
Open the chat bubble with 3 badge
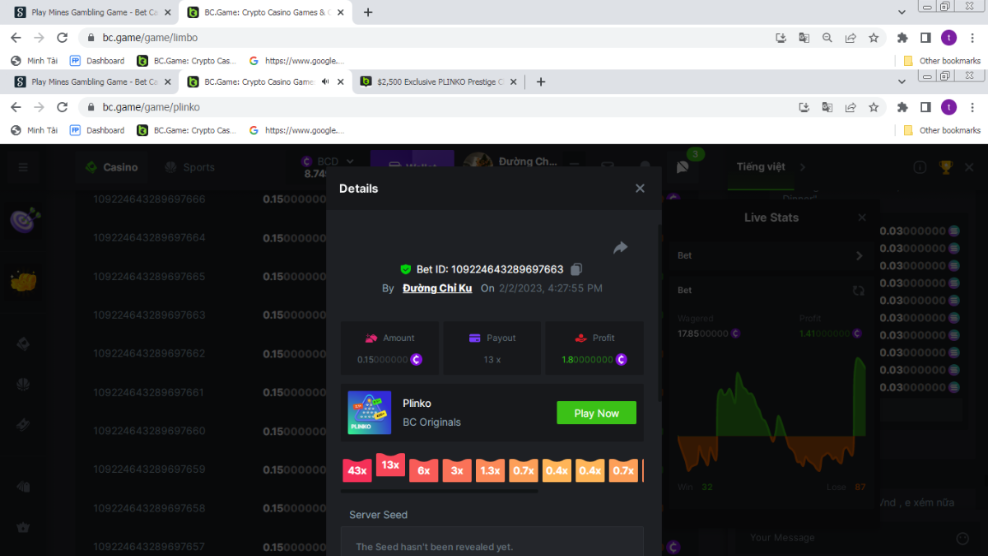coord(683,167)
